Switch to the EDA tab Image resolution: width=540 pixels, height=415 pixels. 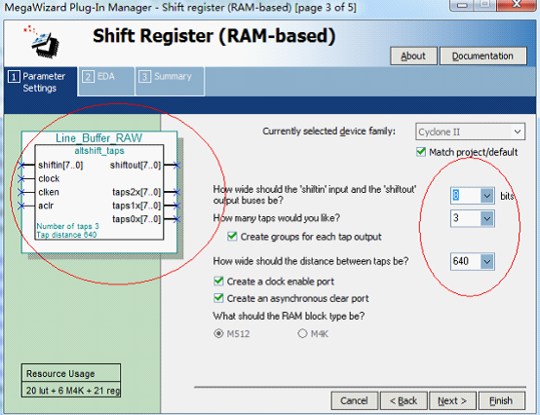[105, 81]
